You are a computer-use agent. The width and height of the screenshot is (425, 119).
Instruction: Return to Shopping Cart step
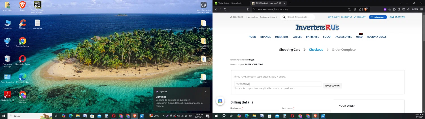(289, 50)
